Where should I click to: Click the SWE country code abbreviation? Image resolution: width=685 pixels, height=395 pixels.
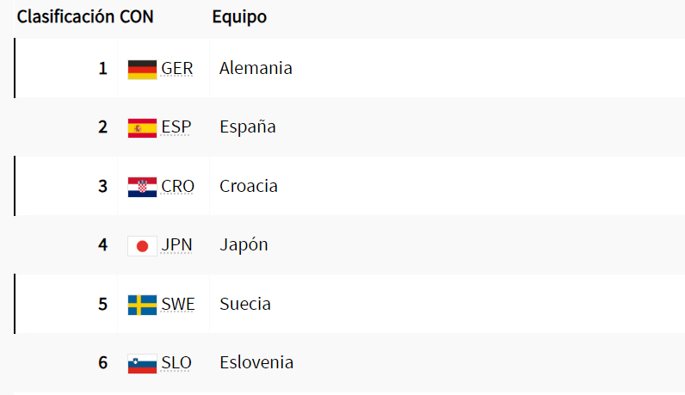178,305
